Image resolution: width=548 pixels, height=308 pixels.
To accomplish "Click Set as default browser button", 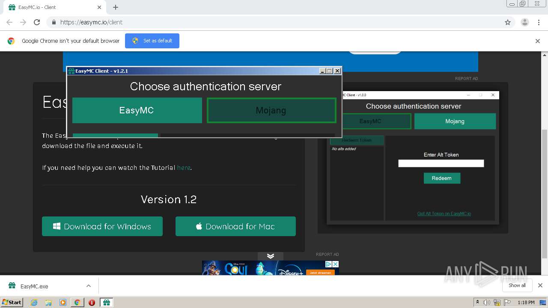I will pos(152,41).
